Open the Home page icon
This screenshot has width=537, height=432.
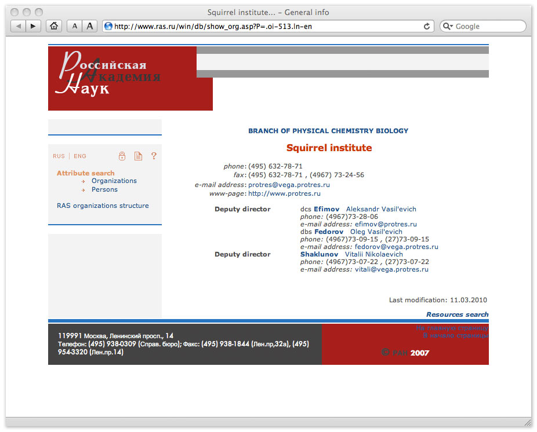click(x=54, y=26)
